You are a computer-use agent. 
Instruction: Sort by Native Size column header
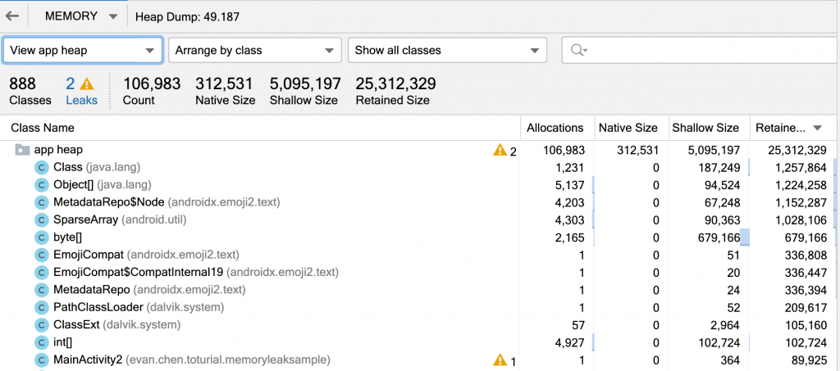point(628,128)
